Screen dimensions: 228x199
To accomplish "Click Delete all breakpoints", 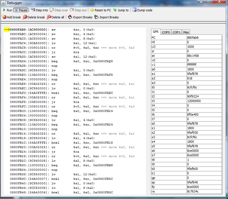I will click(x=55, y=17).
